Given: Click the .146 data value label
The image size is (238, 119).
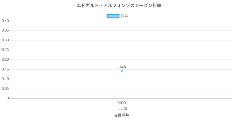Looking at the screenshot, I should tap(122, 67).
